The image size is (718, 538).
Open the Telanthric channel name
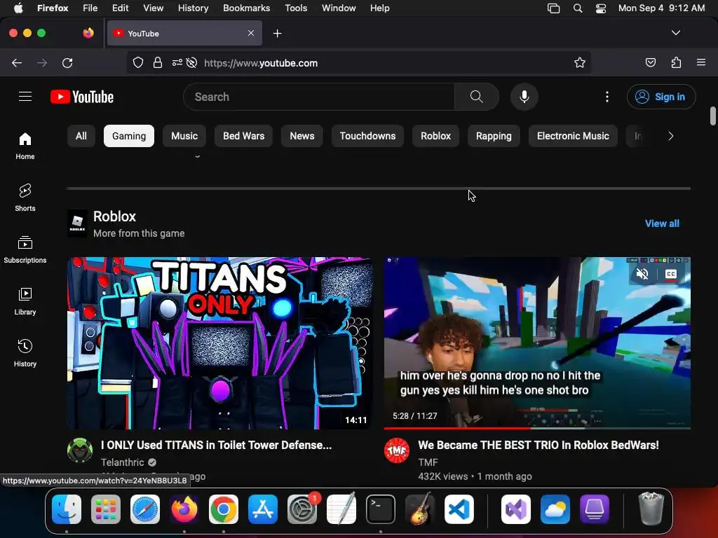[122, 462]
